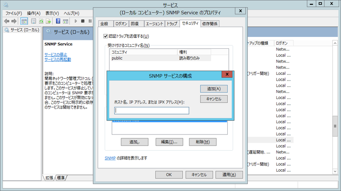Click the services list scroll up arrow
The height and width of the screenshot is (191, 341).
point(335,43)
